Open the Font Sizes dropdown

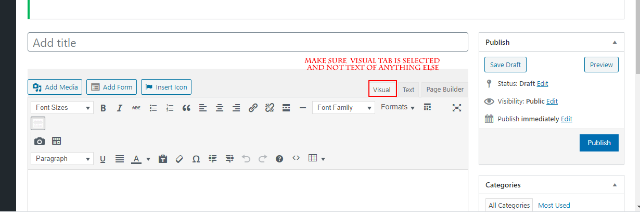coord(62,108)
